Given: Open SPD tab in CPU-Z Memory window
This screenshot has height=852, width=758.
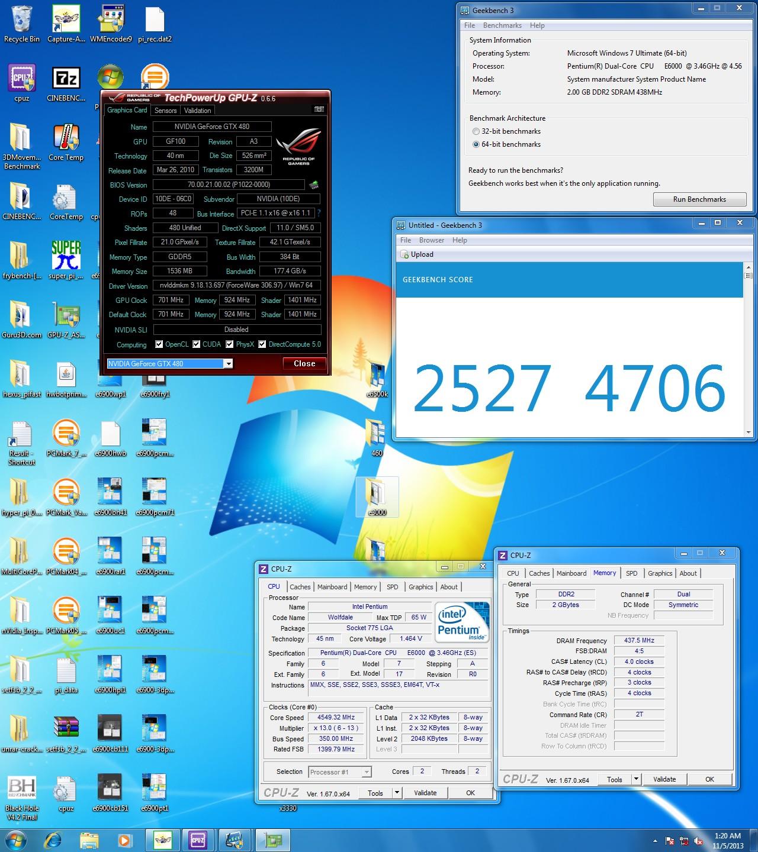Looking at the screenshot, I should pos(632,573).
